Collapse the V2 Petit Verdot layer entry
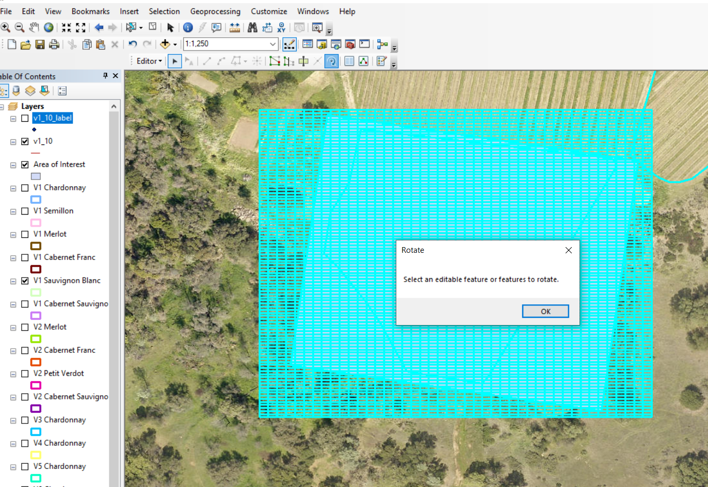The height and width of the screenshot is (487, 708). click(x=13, y=374)
